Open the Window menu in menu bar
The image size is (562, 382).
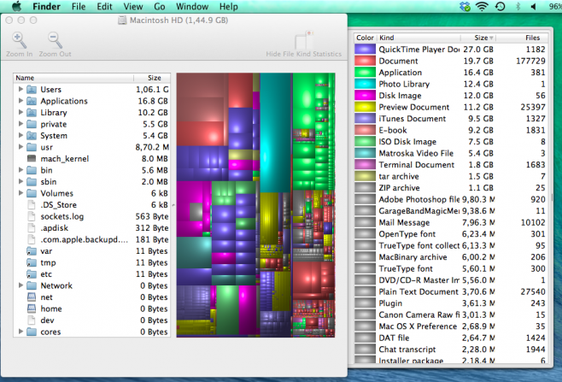192,7
